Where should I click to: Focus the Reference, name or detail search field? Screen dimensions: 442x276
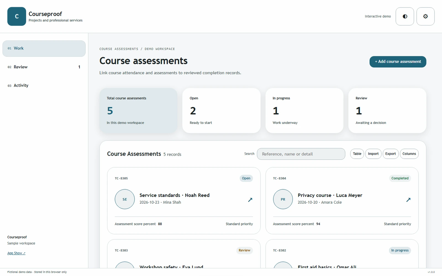(301, 154)
